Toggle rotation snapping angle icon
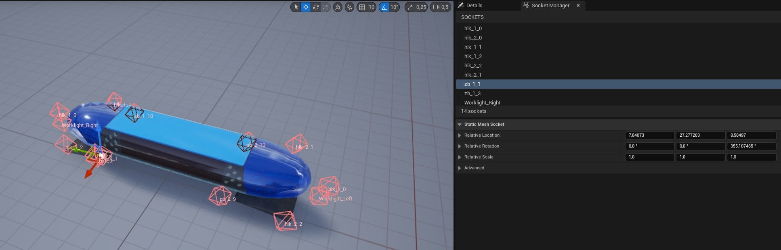 [x=384, y=7]
